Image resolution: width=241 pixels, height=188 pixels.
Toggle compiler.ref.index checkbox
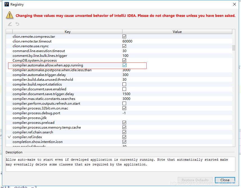tap(124, 137)
